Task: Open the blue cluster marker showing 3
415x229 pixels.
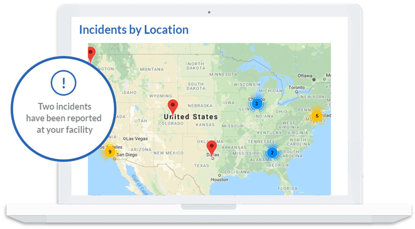Action: coord(256,104)
